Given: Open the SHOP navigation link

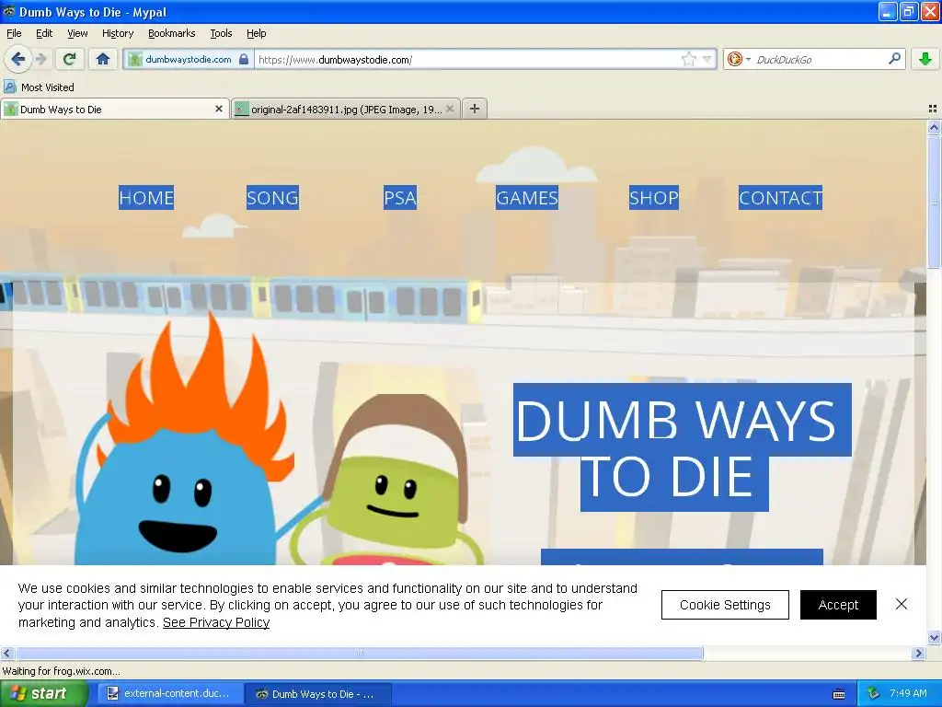Looking at the screenshot, I should click(654, 198).
